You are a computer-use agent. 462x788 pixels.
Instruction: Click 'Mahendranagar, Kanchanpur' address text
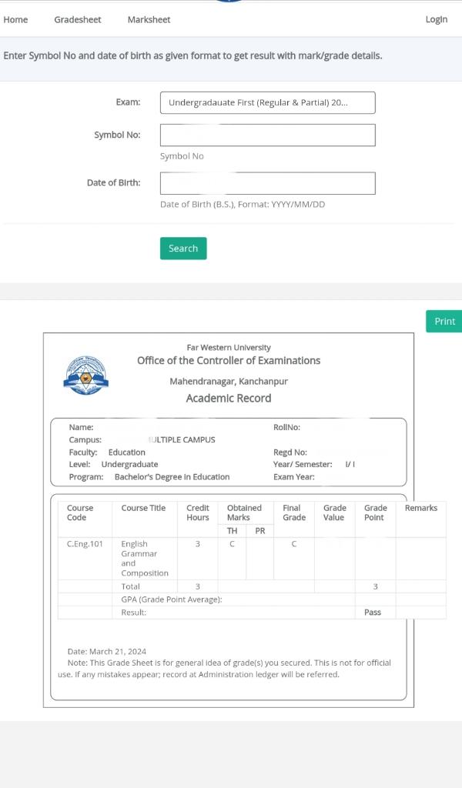[229, 382]
